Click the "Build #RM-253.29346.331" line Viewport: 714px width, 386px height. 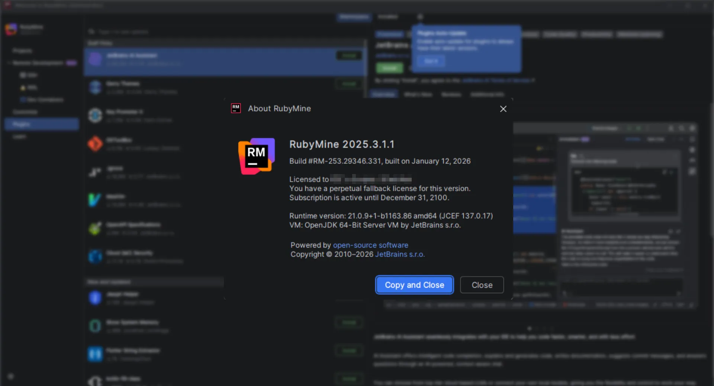(x=380, y=161)
